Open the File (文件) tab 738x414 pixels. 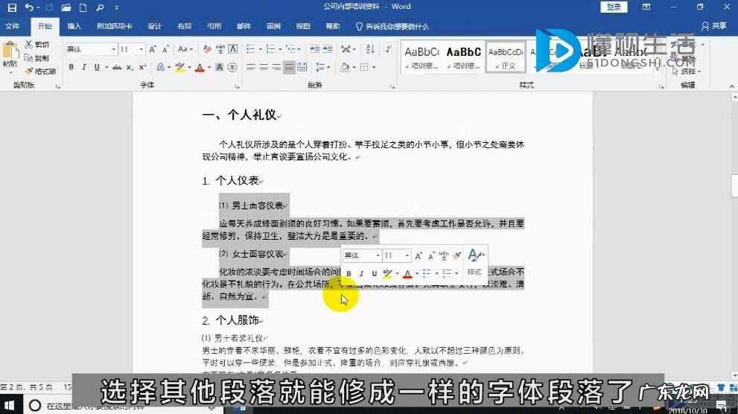13,26
